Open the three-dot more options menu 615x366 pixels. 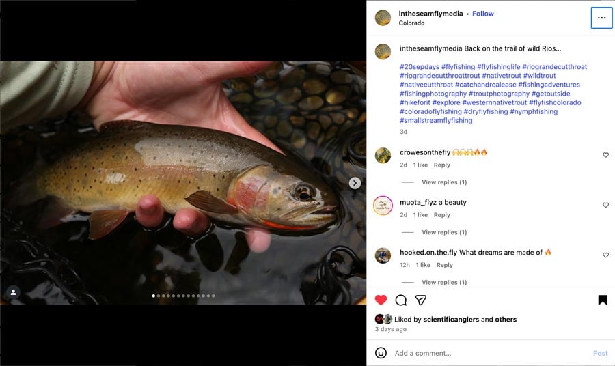(x=601, y=18)
